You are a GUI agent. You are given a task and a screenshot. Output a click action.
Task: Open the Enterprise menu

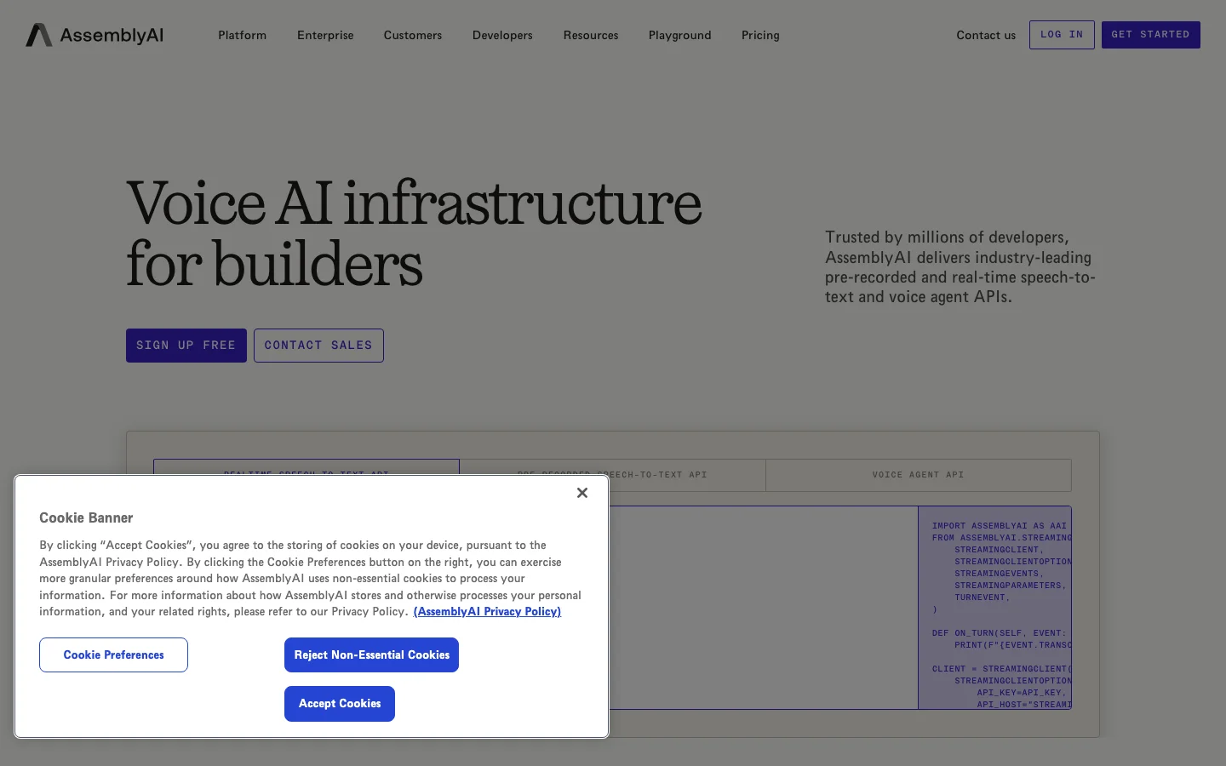(x=325, y=35)
